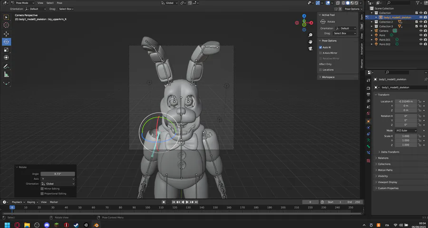
Task: Select the Breakdowner pose tool
Action: coord(7,83)
